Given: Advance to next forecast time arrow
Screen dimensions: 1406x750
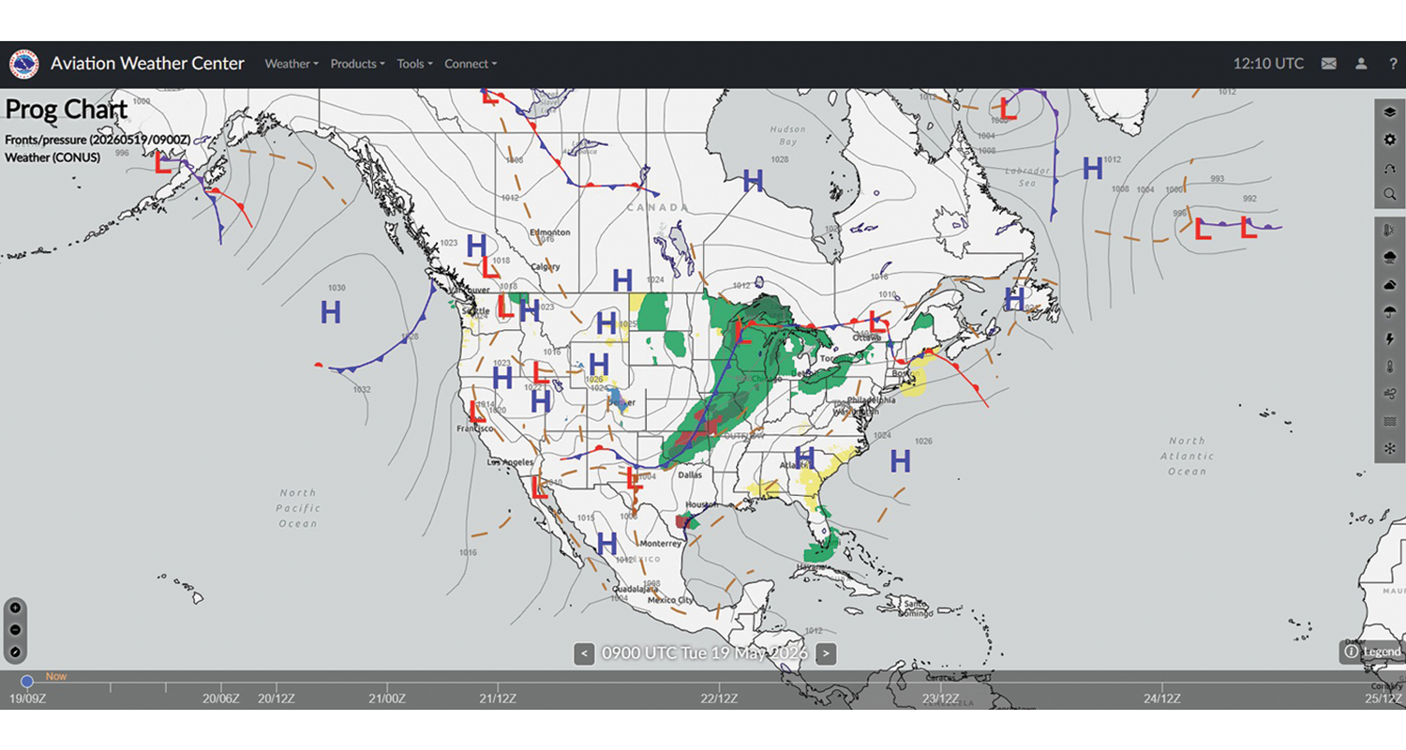Looking at the screenshot, I should coord(826,653).
